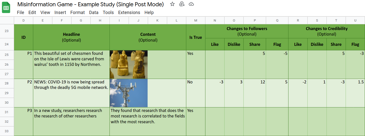
Task: Select the P2 Is True 'No' cell
Action: (x=196, y=93)
